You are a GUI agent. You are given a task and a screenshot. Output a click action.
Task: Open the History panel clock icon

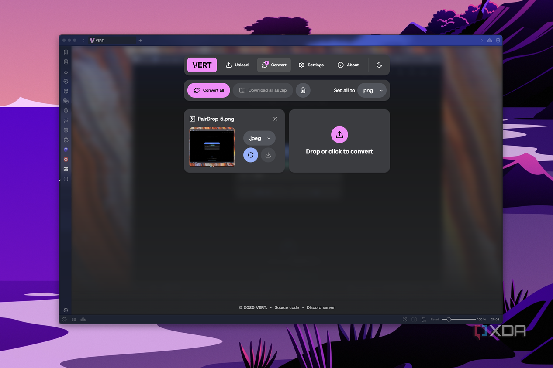point(66,82)
